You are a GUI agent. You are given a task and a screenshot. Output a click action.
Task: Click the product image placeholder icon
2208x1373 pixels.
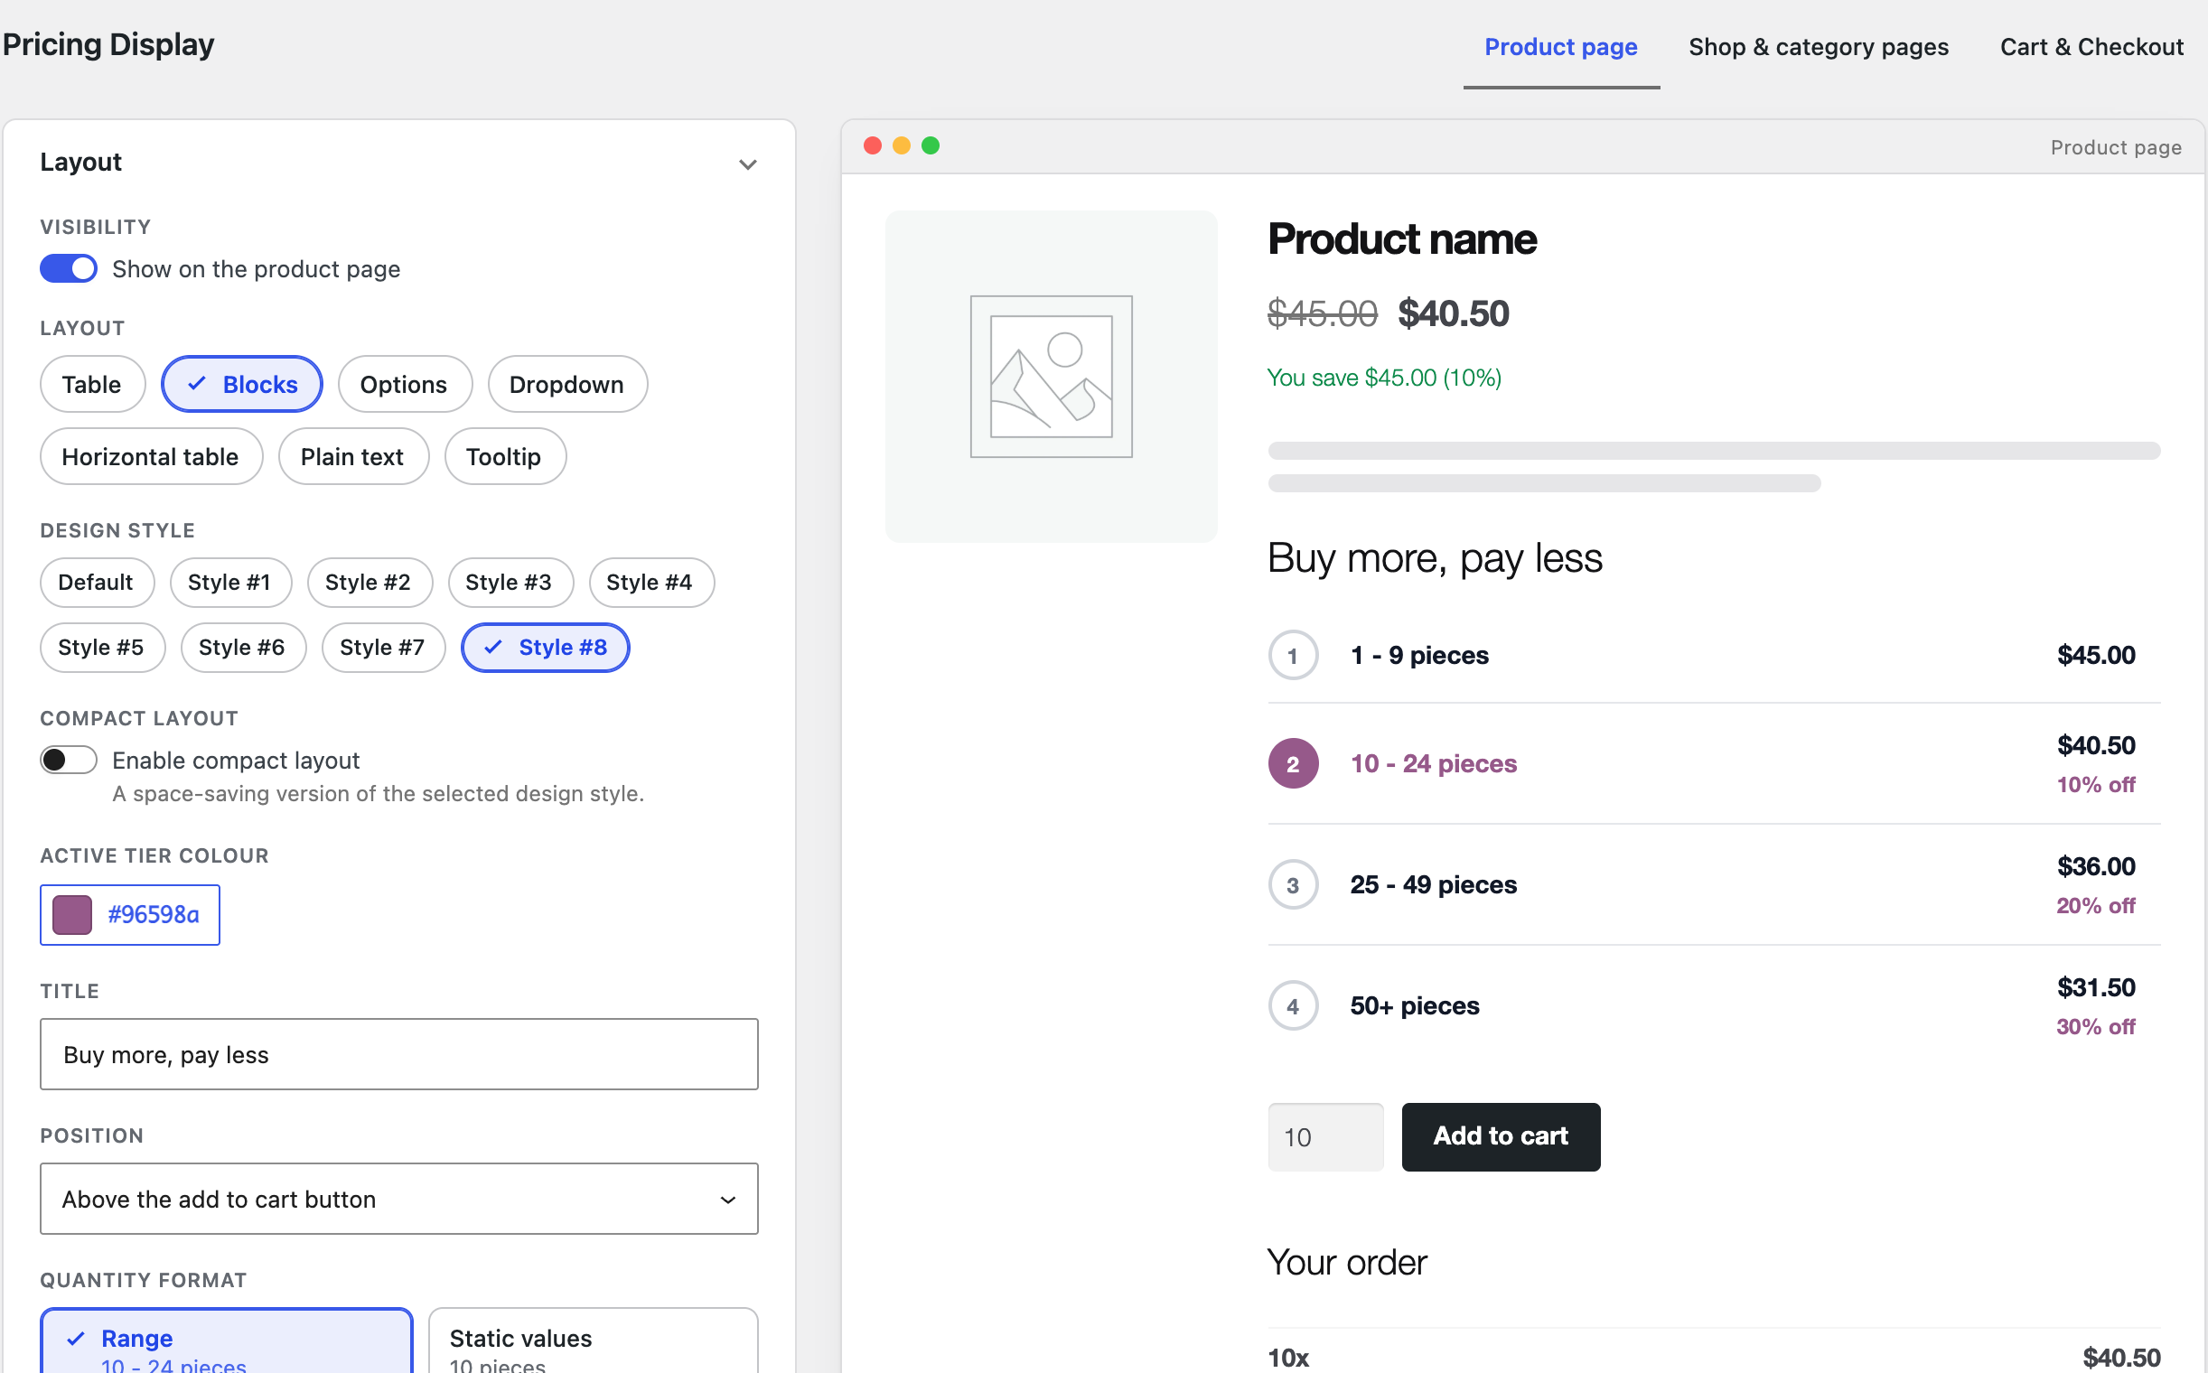(x=1051, y=376)
